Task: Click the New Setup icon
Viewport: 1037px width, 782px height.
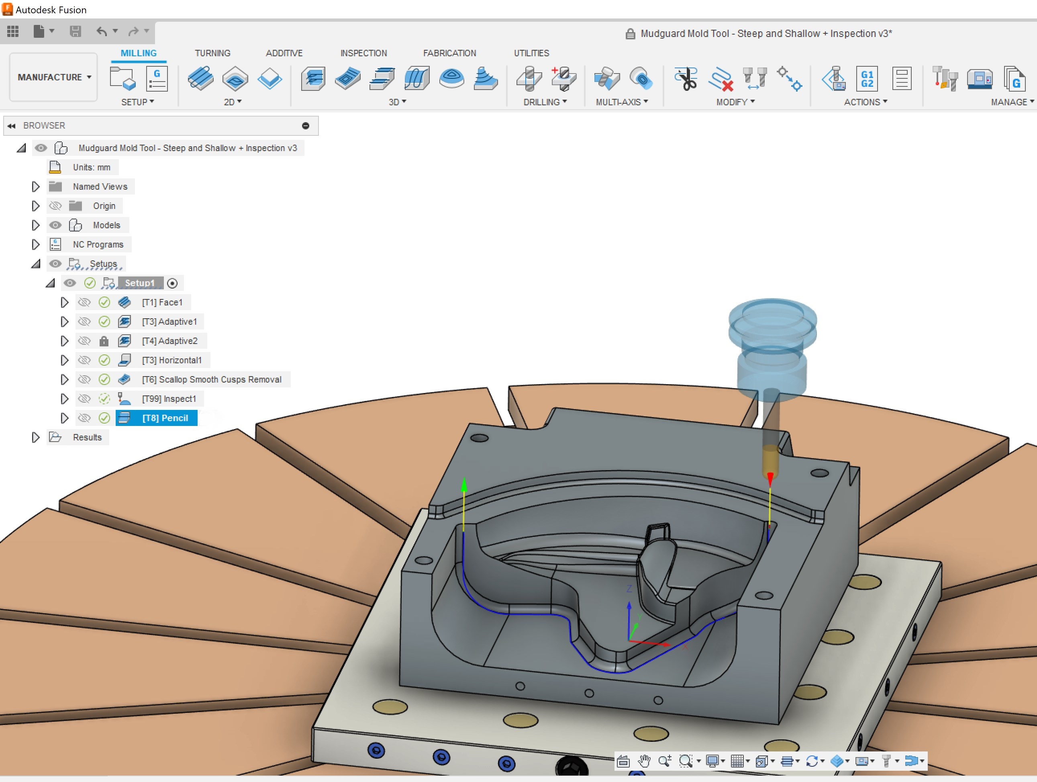Action: pos(122,78)
